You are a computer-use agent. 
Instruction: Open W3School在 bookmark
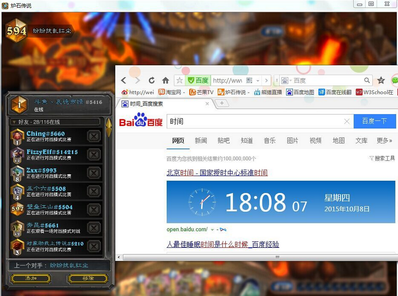point(375,92)
